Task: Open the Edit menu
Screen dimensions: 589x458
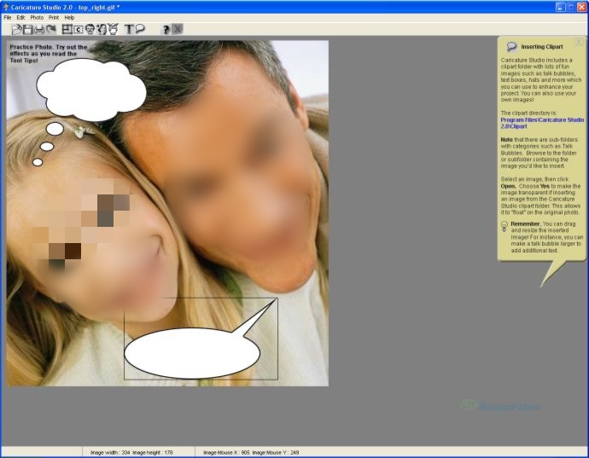Action: click(20, 17)
